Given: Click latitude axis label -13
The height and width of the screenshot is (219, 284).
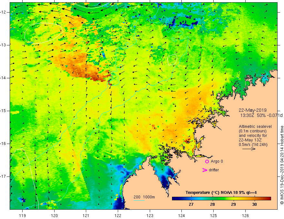Looking at the screenshot, I should [x=4, y=45].
